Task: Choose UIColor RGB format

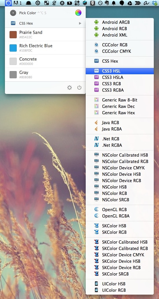Action: 120,290
